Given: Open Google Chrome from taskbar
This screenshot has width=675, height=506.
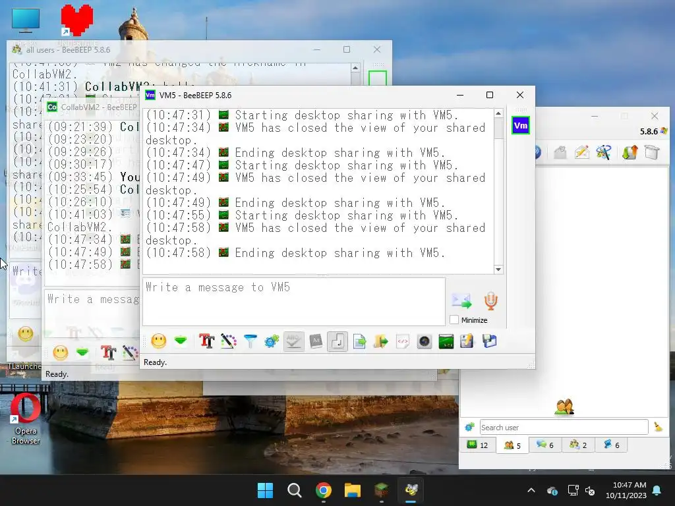Looking at the screenshot, I should 323,490.
